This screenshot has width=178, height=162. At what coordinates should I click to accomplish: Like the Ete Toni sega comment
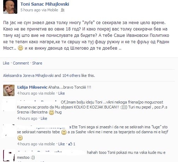(x=61, y=144)
